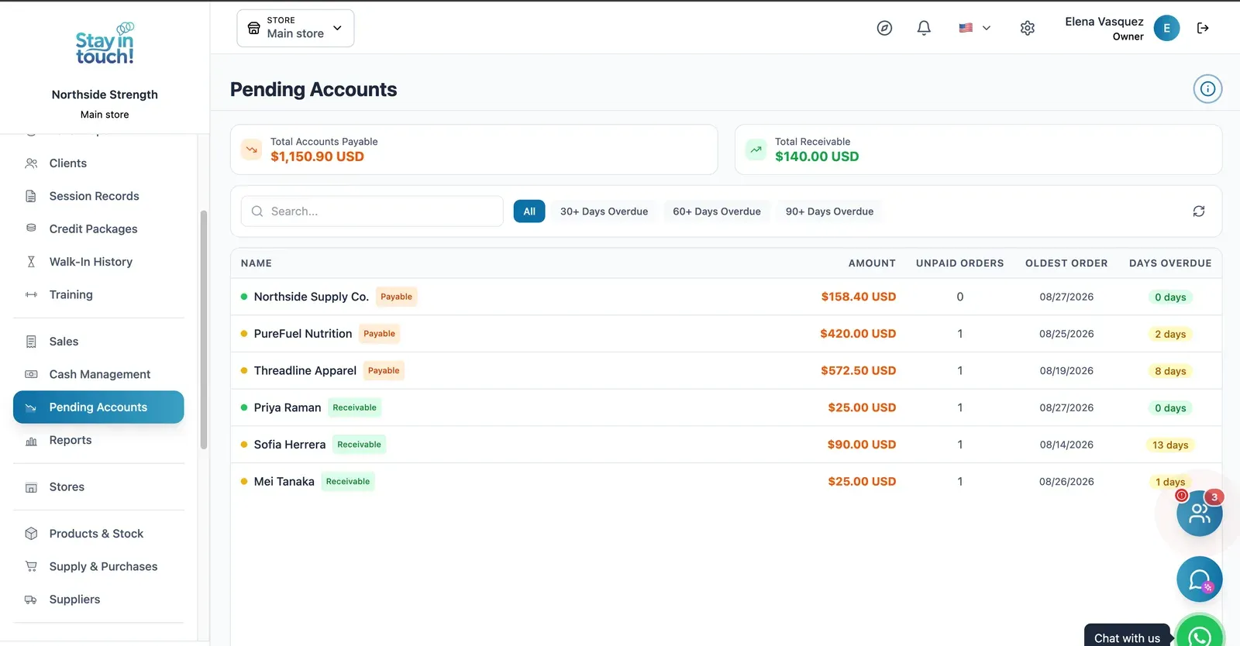Open Credit Packages page
The height and width of the screenshot is (646, 1240).
click(x=98, y=229)
